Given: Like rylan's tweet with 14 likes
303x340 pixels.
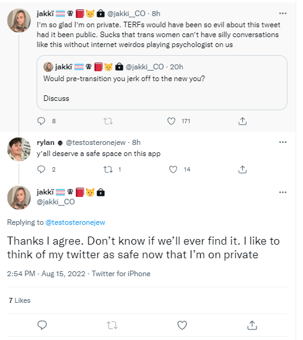Looking at the screenshot, I should (173, 169).
